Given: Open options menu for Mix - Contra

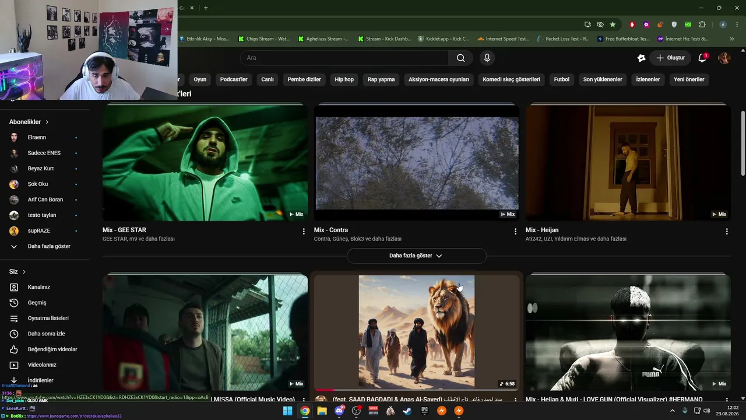Looking at the screenshot, I should [515, 232].
